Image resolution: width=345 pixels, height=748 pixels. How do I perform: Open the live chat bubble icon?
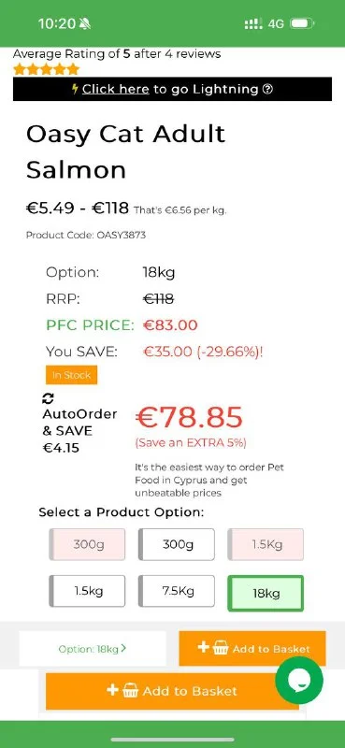click(299, 680)
